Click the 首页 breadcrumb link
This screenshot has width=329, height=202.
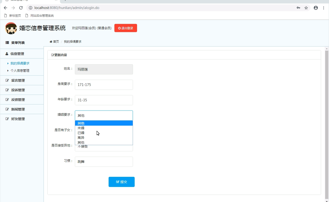tap(56, 42)
